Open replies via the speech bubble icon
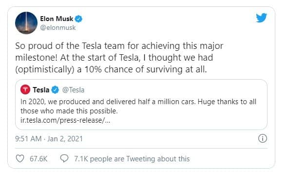 64,158
